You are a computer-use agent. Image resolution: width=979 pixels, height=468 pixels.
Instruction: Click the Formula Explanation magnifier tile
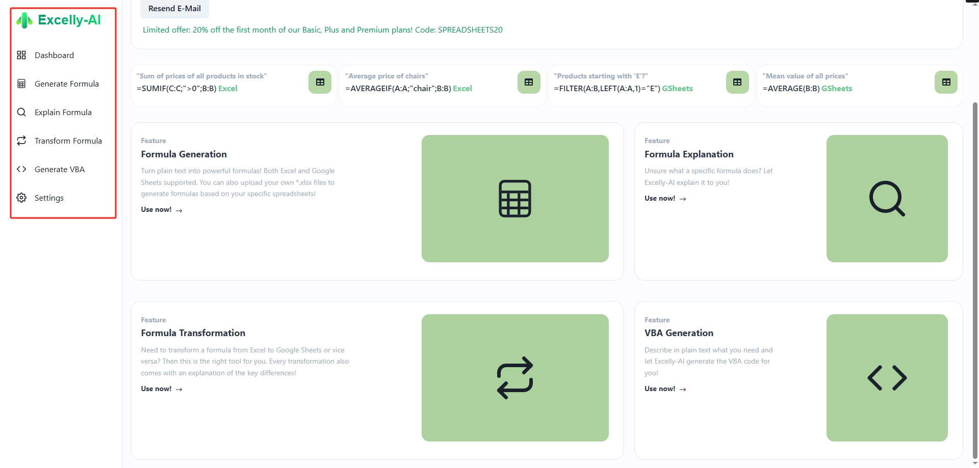pyautogui.click(x=887, y=199)
